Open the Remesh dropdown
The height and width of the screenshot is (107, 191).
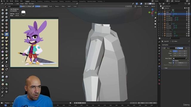pyautogui.click(x=147, y=6)
